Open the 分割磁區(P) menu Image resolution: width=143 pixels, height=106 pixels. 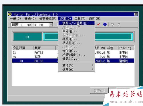pos(48,18)
